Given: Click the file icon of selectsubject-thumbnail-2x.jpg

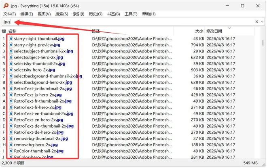Looking at the screenshot, I should 11,51.
